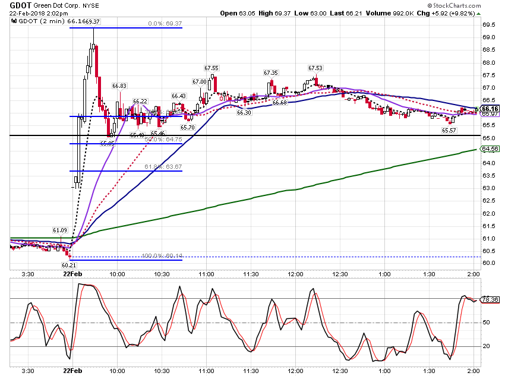Click the 66.16 last price tag
The image size is (505, 376).
[490, 109]
